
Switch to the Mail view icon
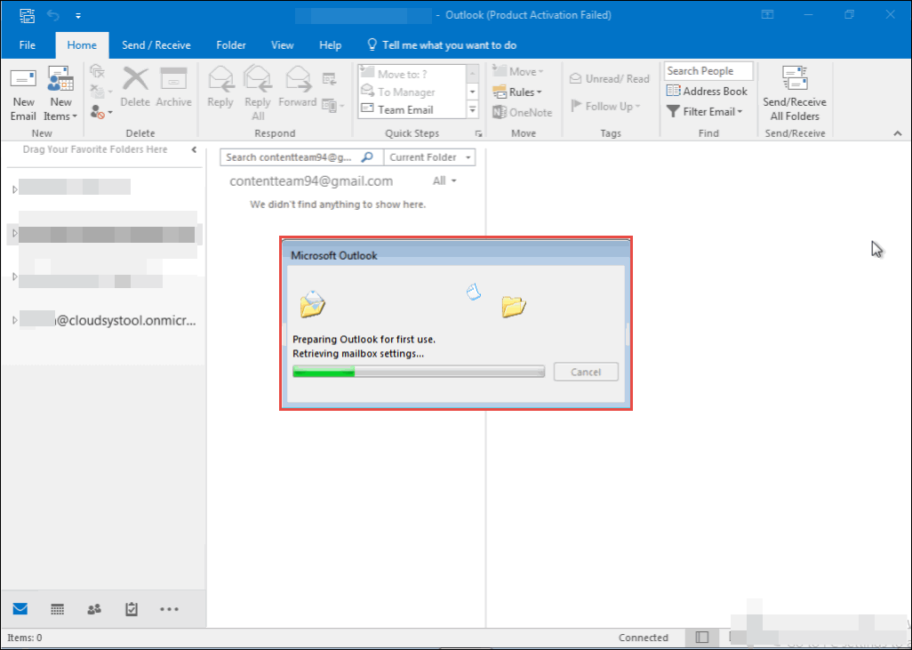pos(20,609)
